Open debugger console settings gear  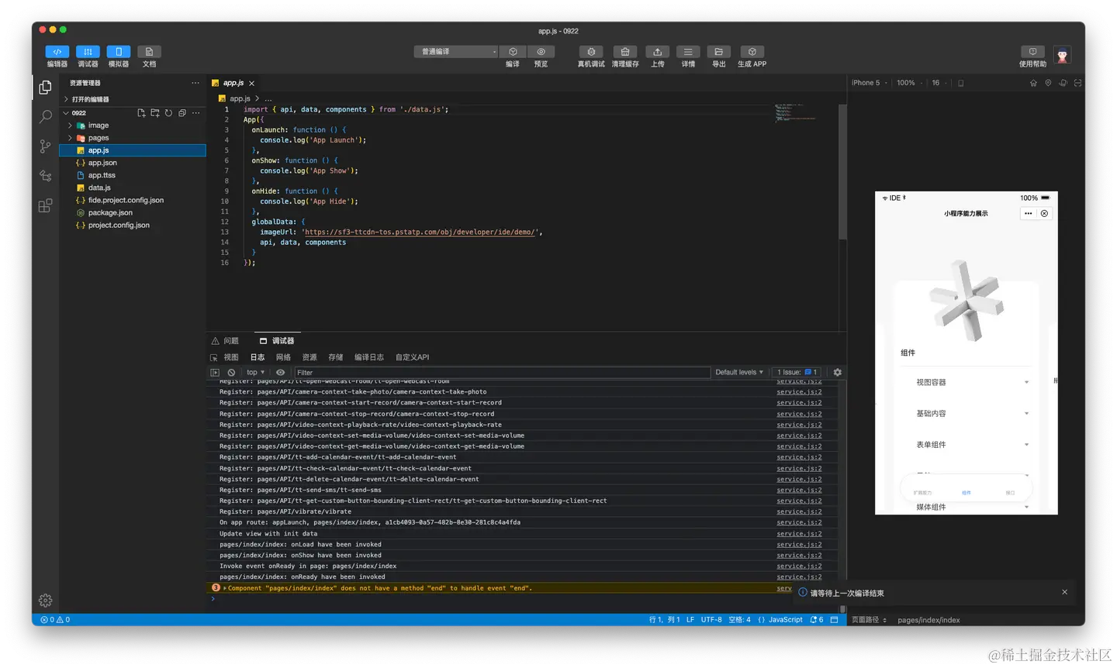(837, 373)
